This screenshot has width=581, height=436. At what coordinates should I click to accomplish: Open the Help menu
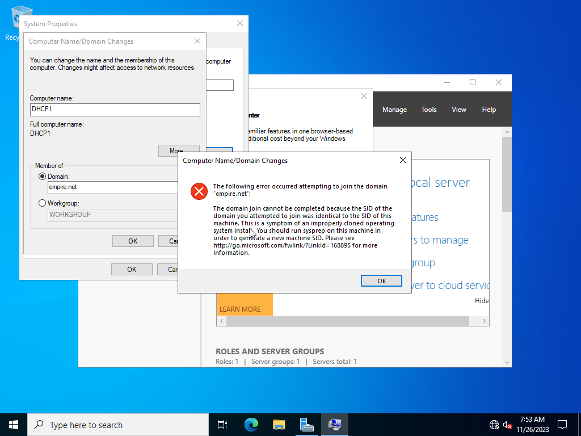(x=489, y=109)
